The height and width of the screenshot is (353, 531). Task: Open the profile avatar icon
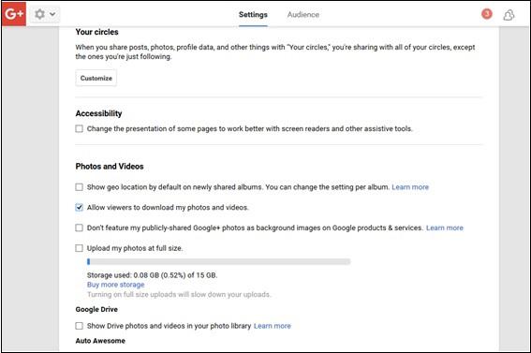[509, 15]
